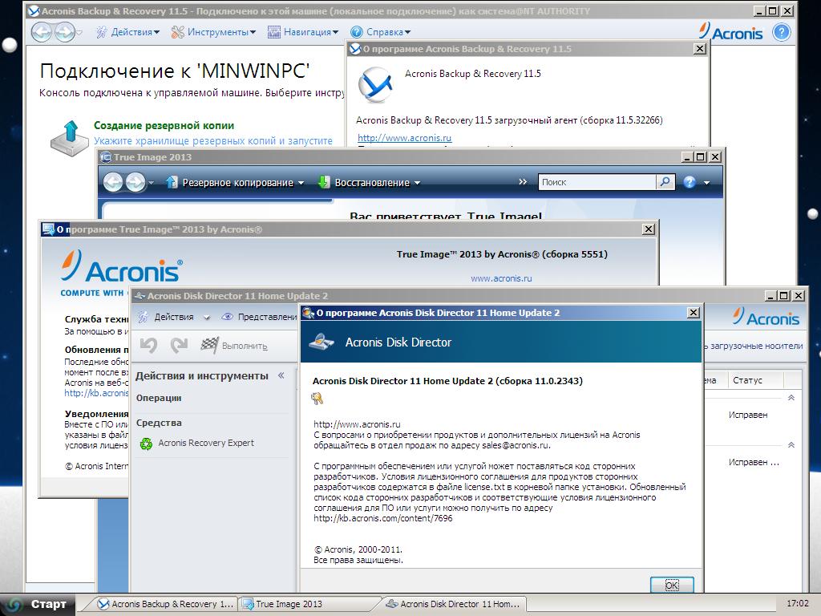
Task: Click the key icon in the About dialog
Action: (x=317, y=399)
